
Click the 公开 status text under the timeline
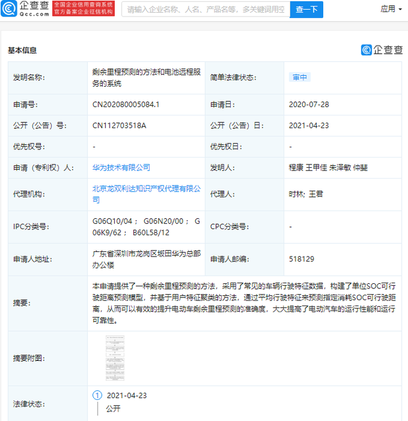(x=113, y=410)
